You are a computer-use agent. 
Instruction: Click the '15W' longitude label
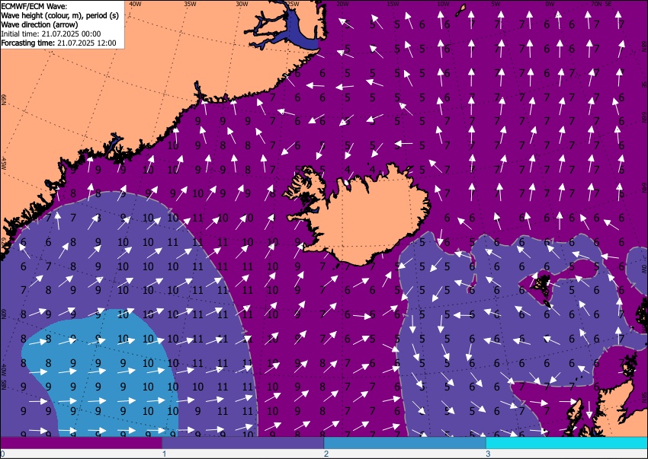[393, 4]
